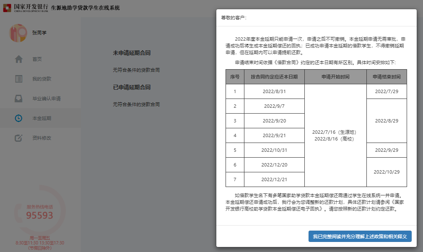
Task: Click the 我已完整阅读并充分理解上述政策和相关释义 button
Action: coord(360,236)
